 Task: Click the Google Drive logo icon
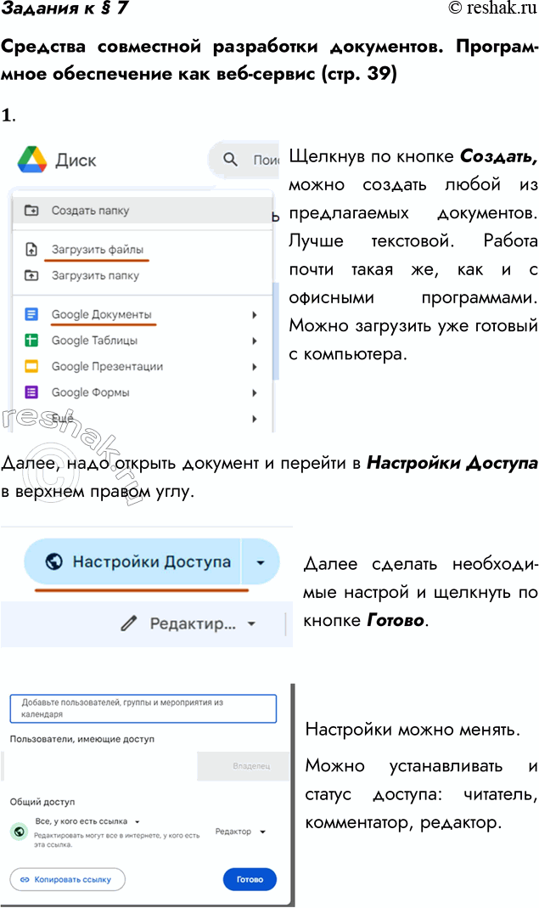[32, 160]
